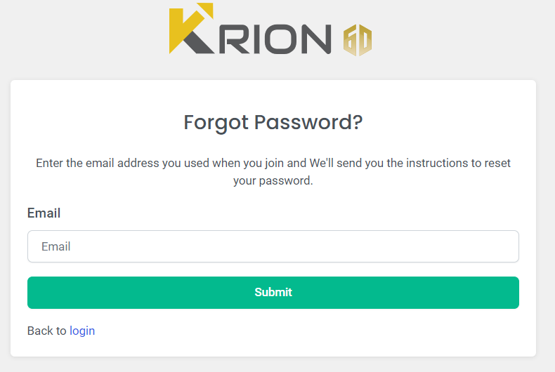555x372 pixels.
Task: Click "your password." in the instructions
Action: tap(273, 180)
